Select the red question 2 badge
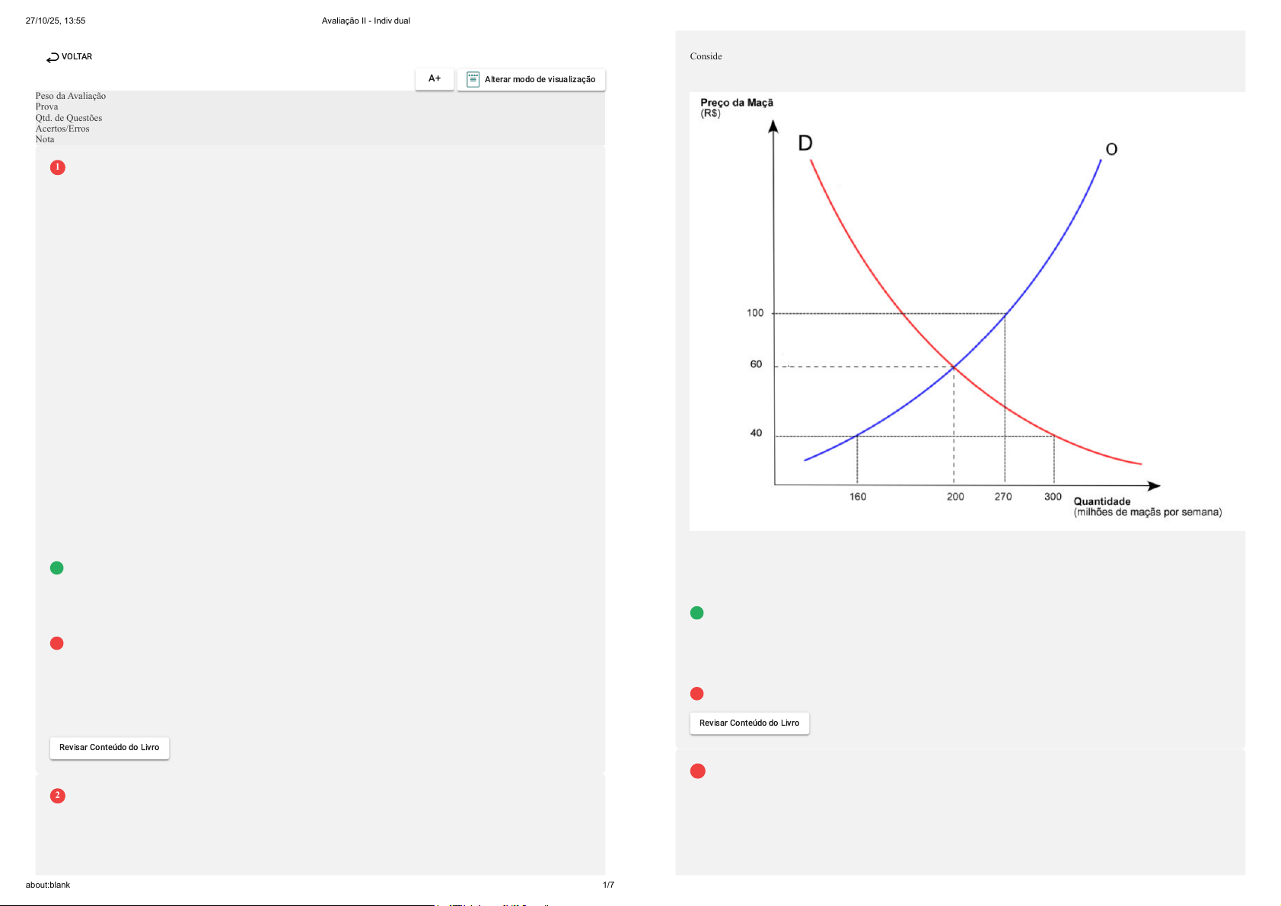Viewport: 1281px width, 906px height. tap(58, 796)
